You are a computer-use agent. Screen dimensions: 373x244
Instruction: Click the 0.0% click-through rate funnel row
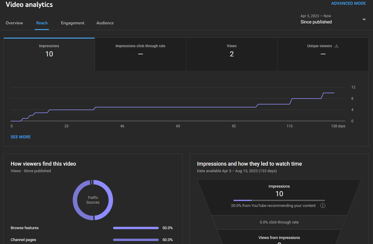[x=279, y=222]
